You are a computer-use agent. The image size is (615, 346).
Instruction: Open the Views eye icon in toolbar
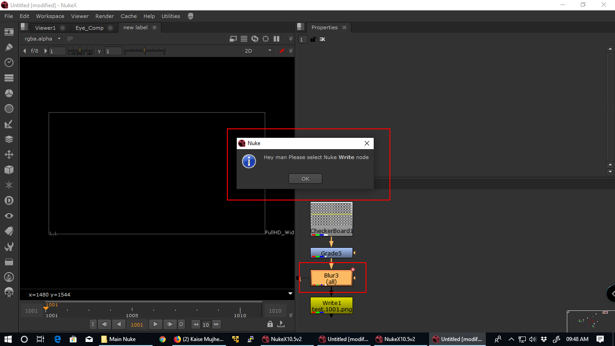(9, 216)
